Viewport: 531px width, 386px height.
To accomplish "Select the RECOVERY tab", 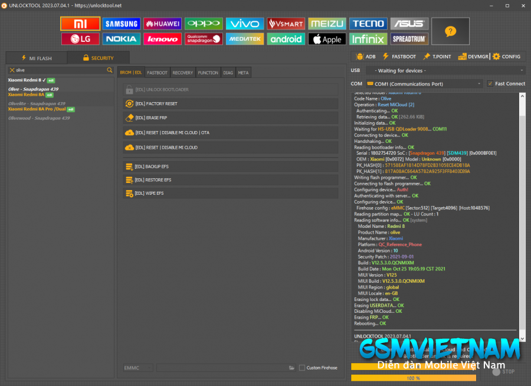I will click(182, 73).
